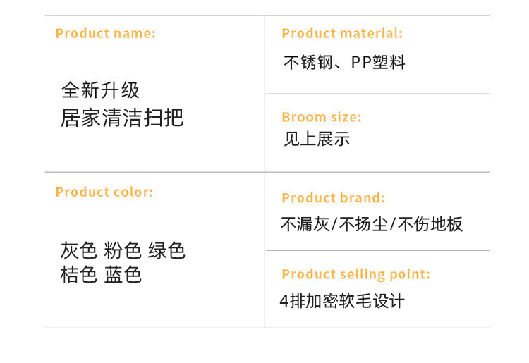
Task: Click the 不漏灰 text
Action: pyautogui.click(x=305, y=225)
